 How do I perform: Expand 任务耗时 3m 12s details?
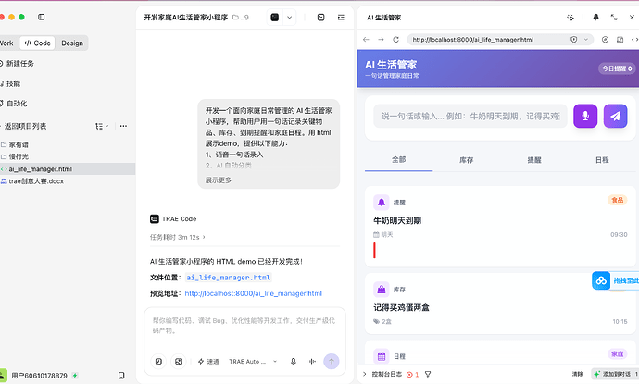177,237
